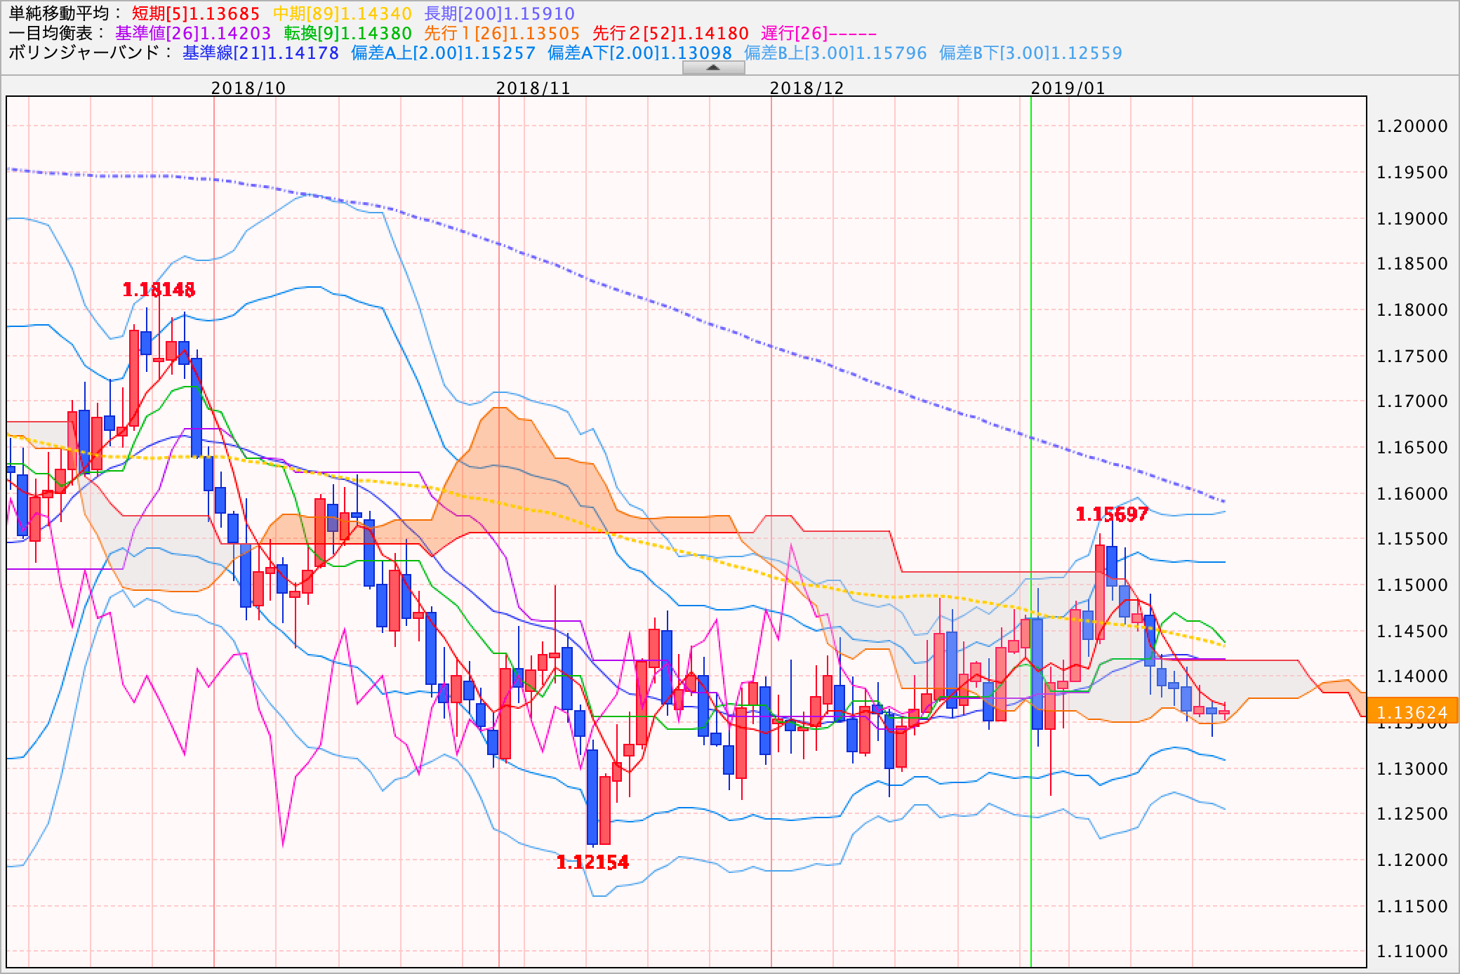
Task: Click the 1.17500 price axis label
Action: 1412,356
